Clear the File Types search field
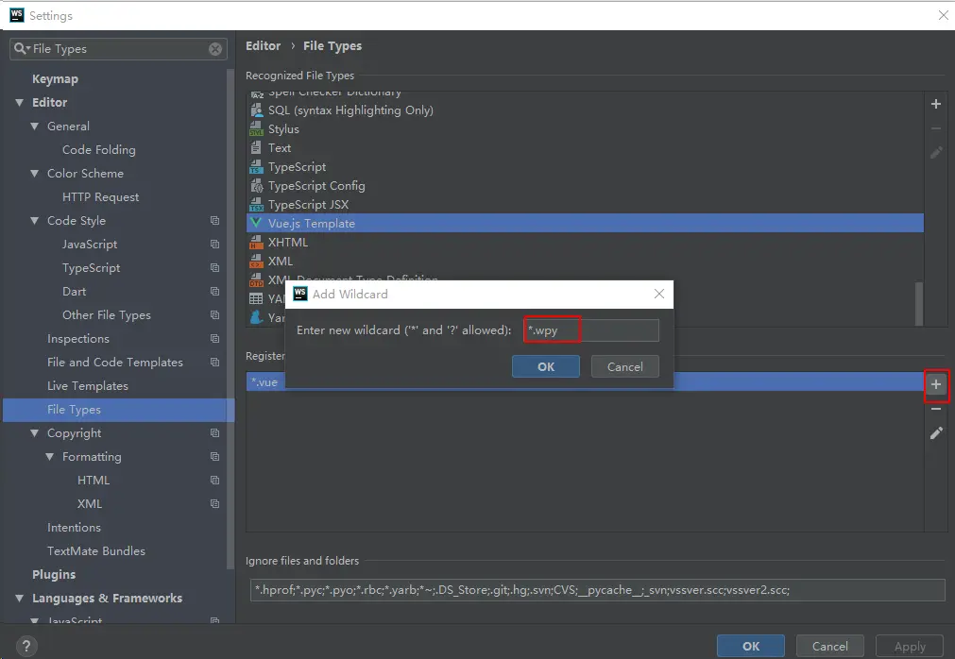 point(215,49)
